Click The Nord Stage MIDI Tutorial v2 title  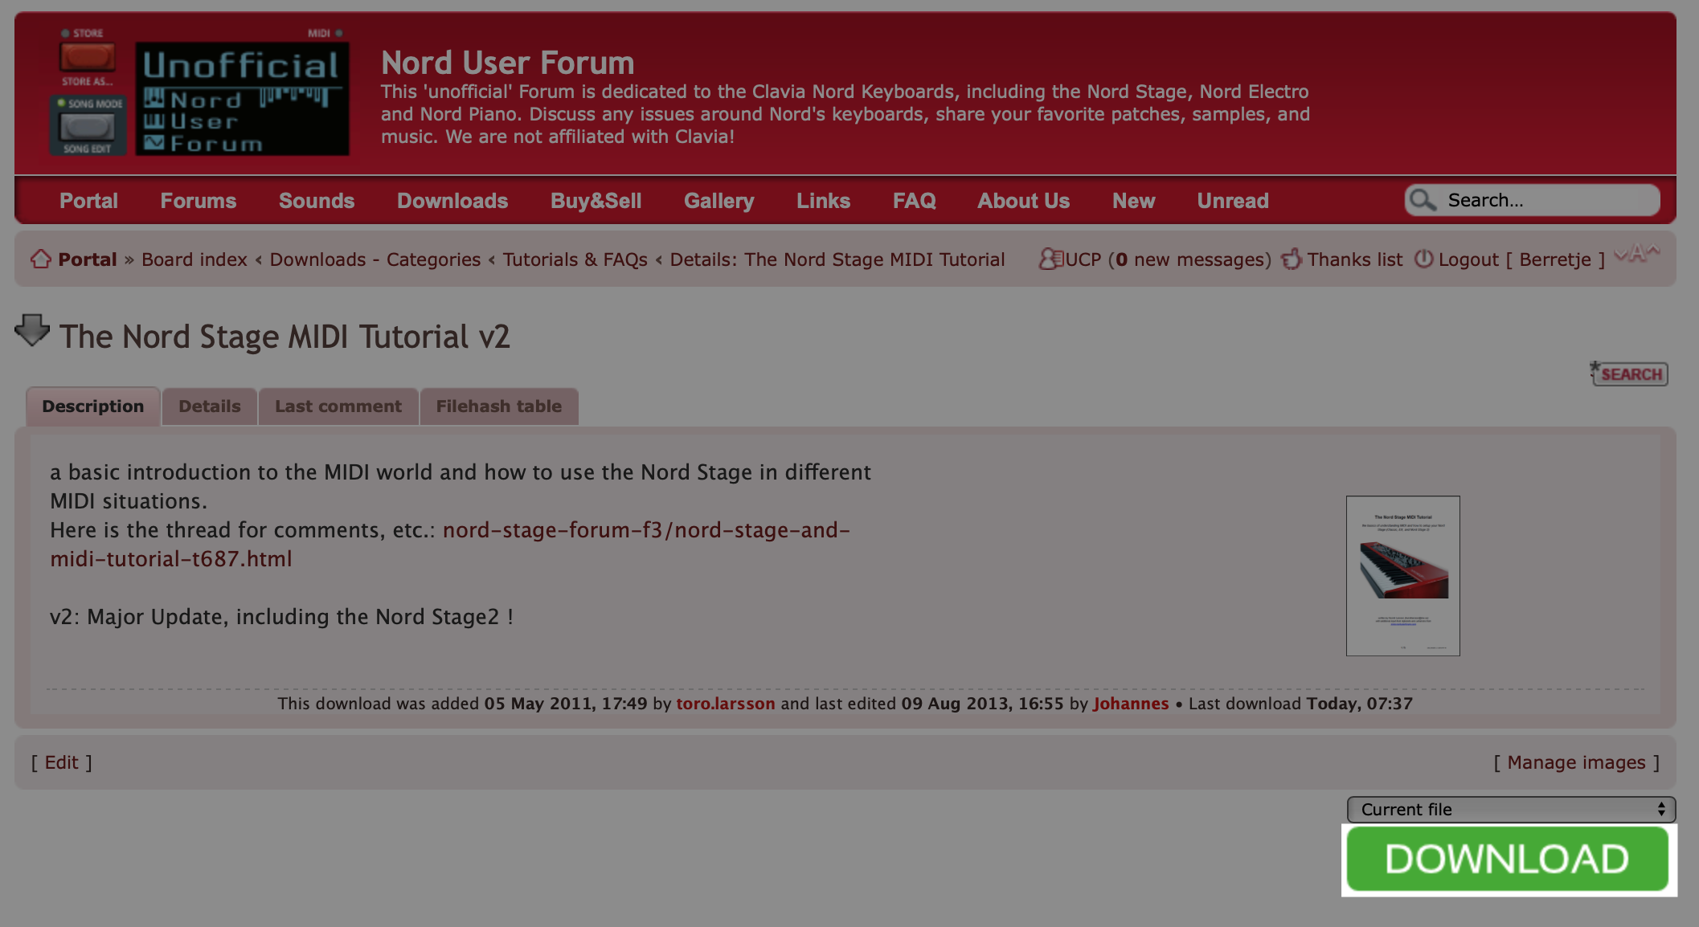point(285,337)
